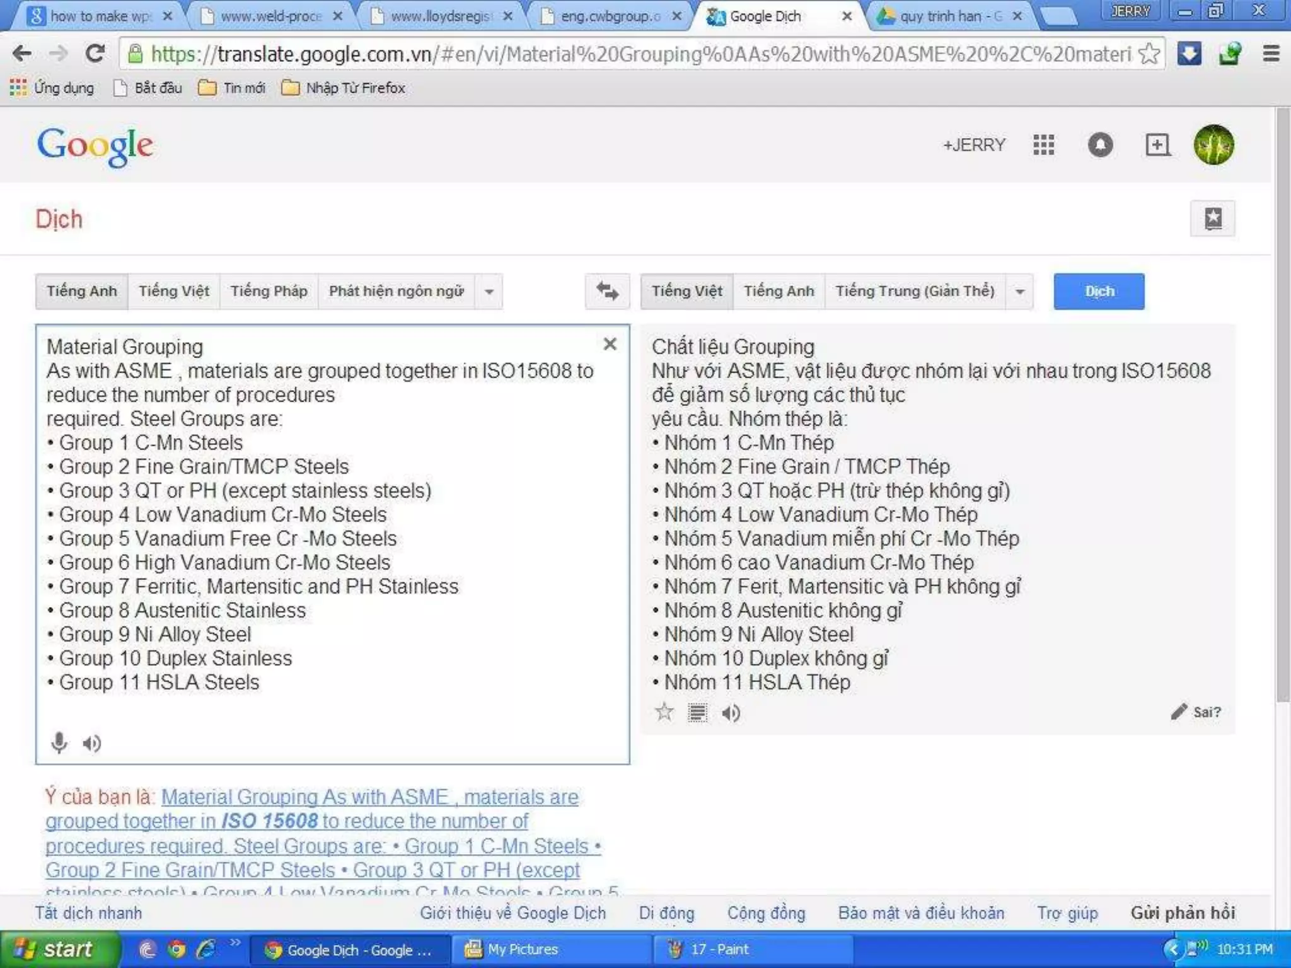Star the translation to save it
Screen dimensions: 1291x968
[x=664, y=713]
